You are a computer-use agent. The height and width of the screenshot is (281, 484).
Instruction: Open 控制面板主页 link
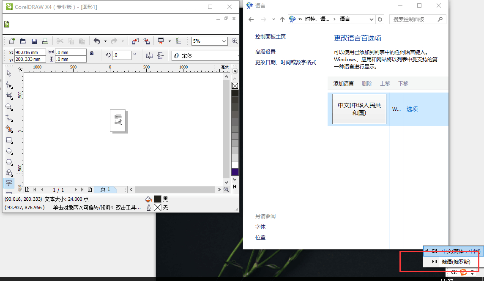(271, 37)
